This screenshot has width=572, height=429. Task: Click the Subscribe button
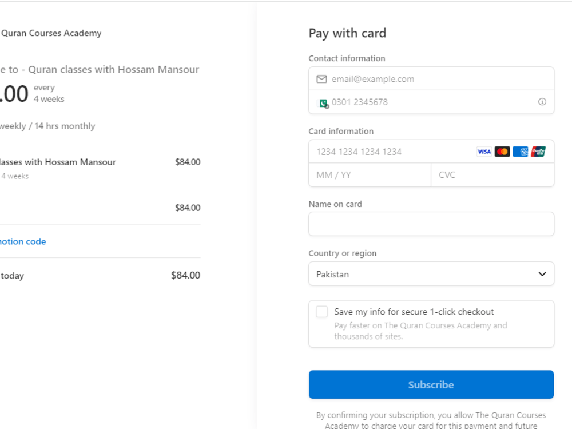431,384
